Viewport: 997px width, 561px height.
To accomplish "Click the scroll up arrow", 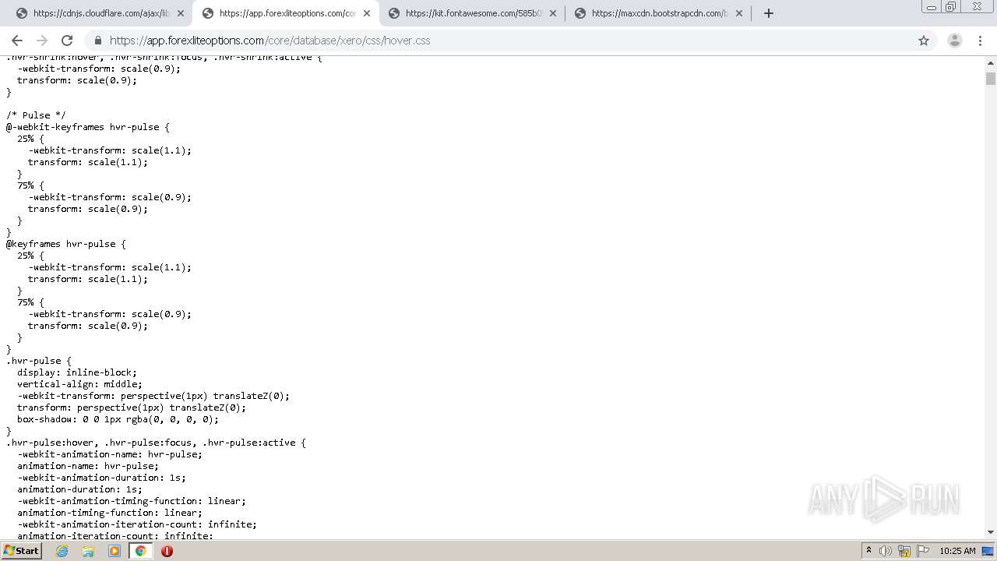I will (x=991, y=62).
